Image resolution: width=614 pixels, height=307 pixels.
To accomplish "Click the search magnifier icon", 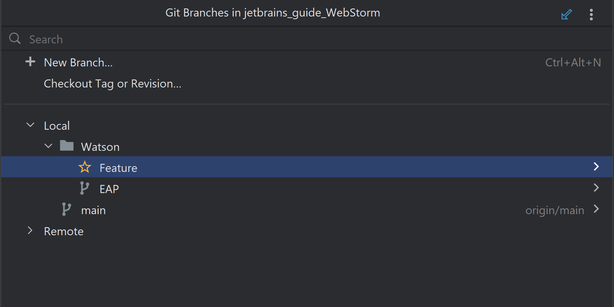I will tap(15, 38).
